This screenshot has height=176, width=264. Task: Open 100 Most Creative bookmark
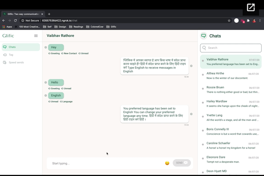pyautogui.click(x=28, y=27)
